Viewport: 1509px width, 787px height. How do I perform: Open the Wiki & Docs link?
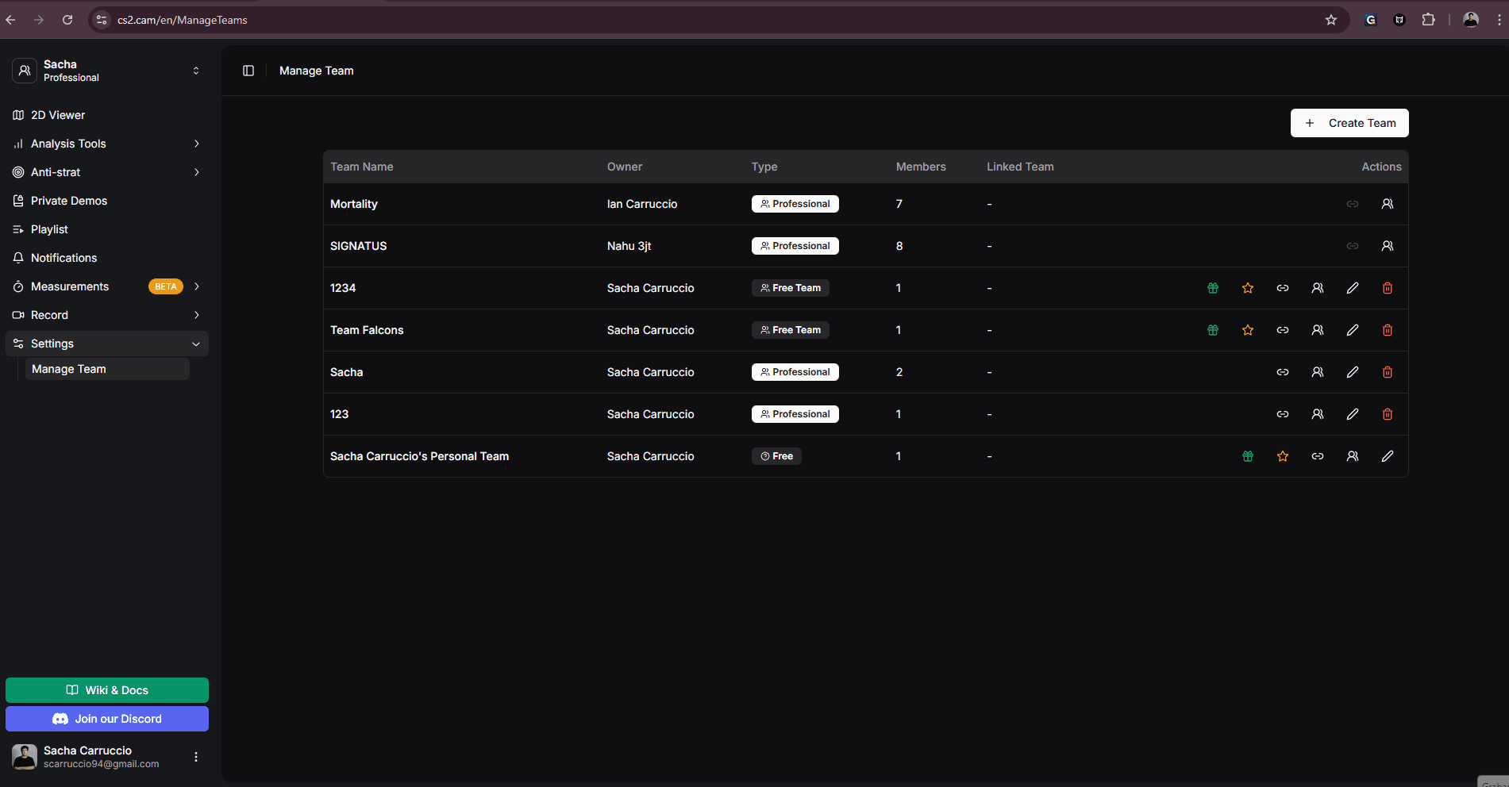(107, 690)
